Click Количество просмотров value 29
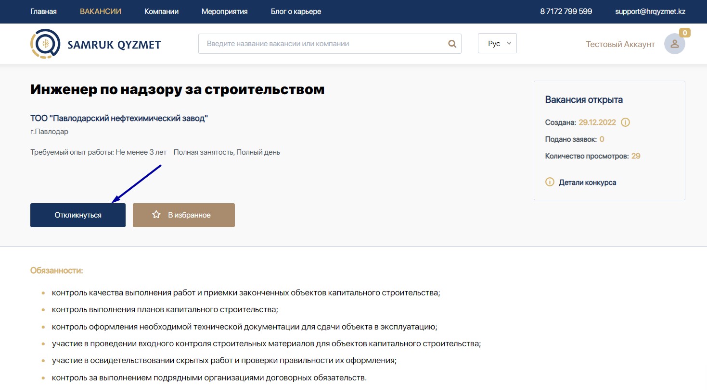The width and height of the screenshot is (707, 390). click(x=636, y=156)
